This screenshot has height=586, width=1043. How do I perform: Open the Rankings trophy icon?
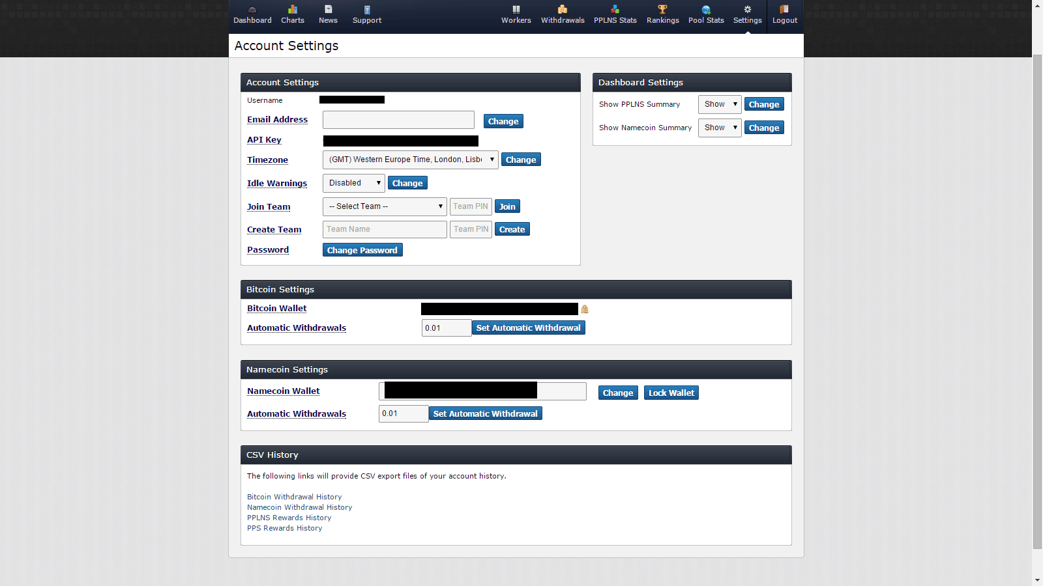point(662,9)
